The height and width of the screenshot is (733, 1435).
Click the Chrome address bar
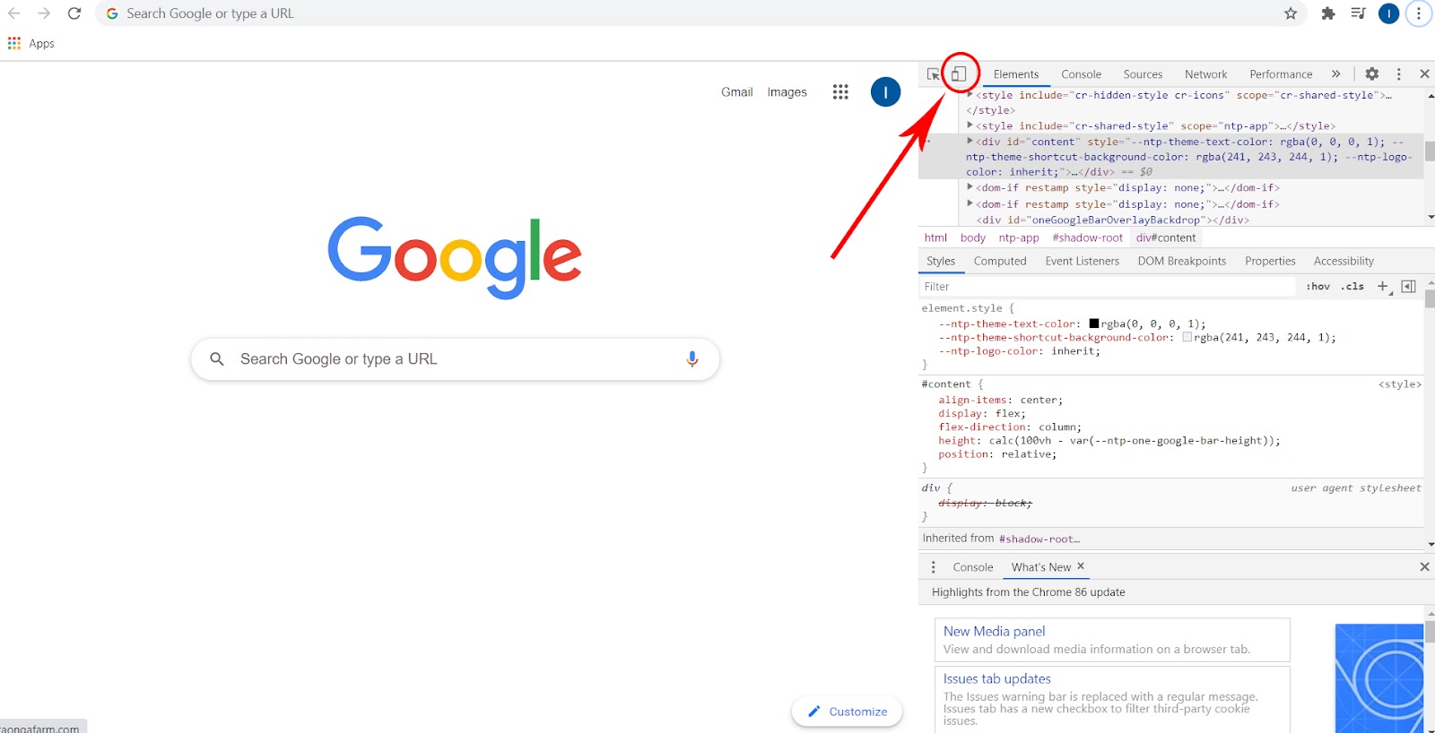(700, 13)
